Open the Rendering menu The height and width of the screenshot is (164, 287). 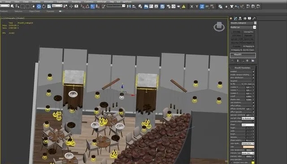(x=76, y=2)
